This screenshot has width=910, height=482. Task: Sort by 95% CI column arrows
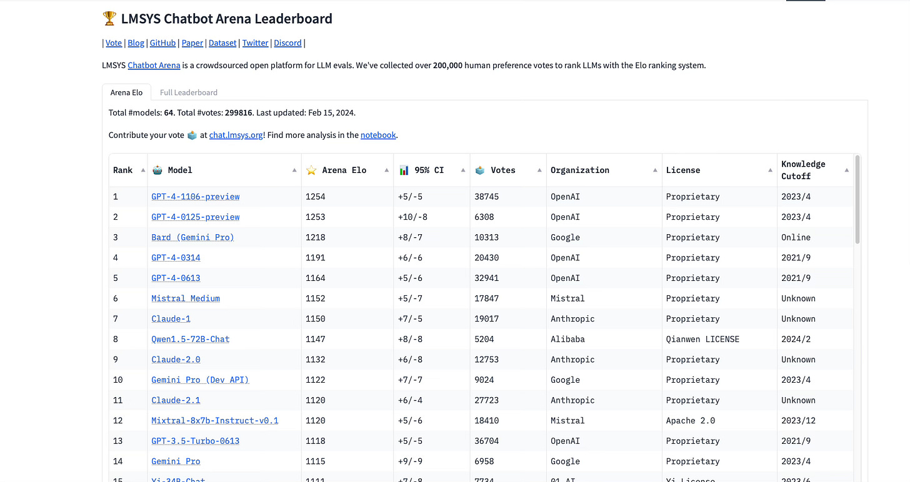pyautogui.click(x=463, y=170)
